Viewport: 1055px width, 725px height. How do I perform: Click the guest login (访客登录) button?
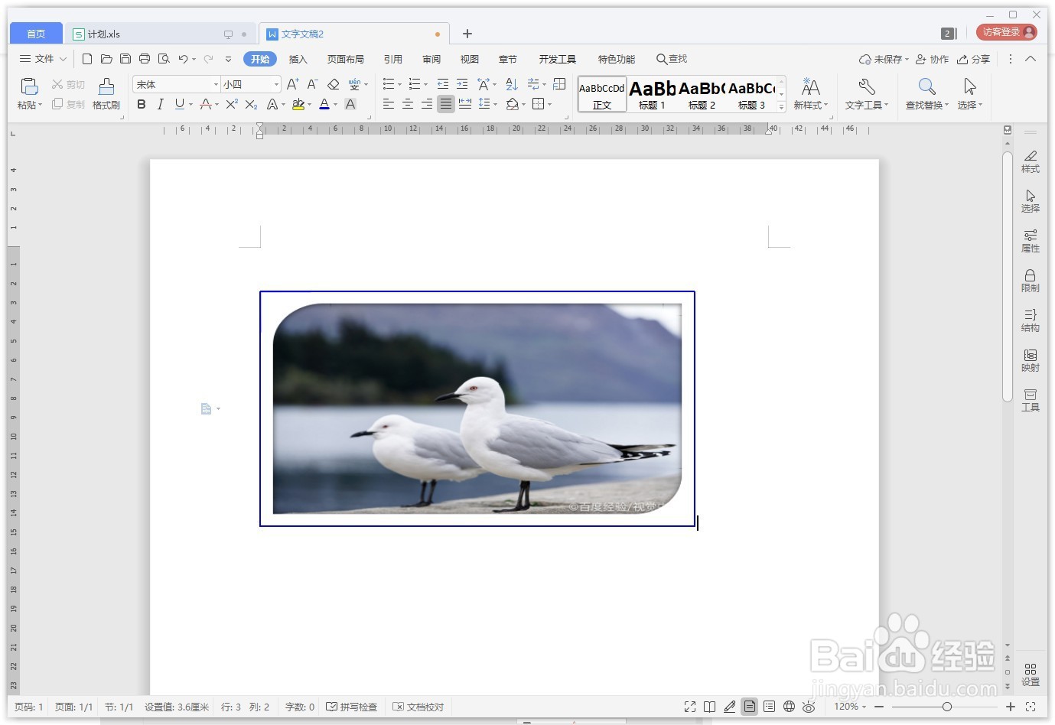click(1007, 32)
